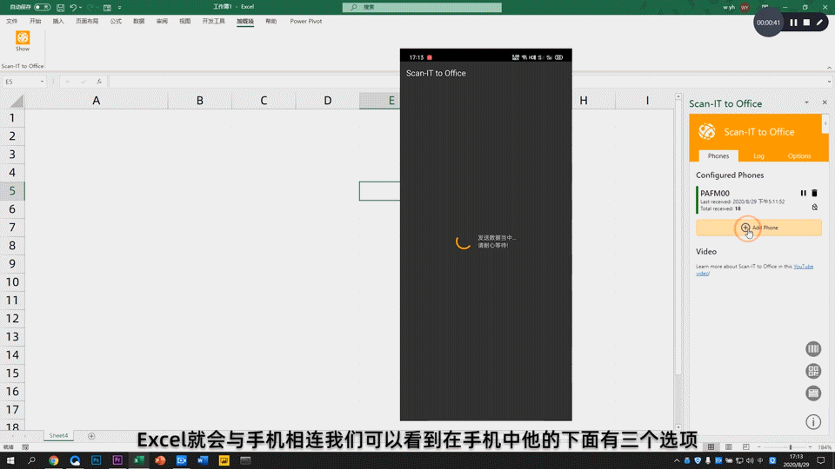Open Scan-IT task pane options dropdown
Image resolution: width=835 pixels, height=469 pixels.
[806, 102]
